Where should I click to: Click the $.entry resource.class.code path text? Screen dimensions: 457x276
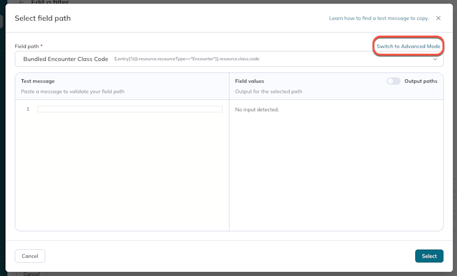tap(187, 59)
